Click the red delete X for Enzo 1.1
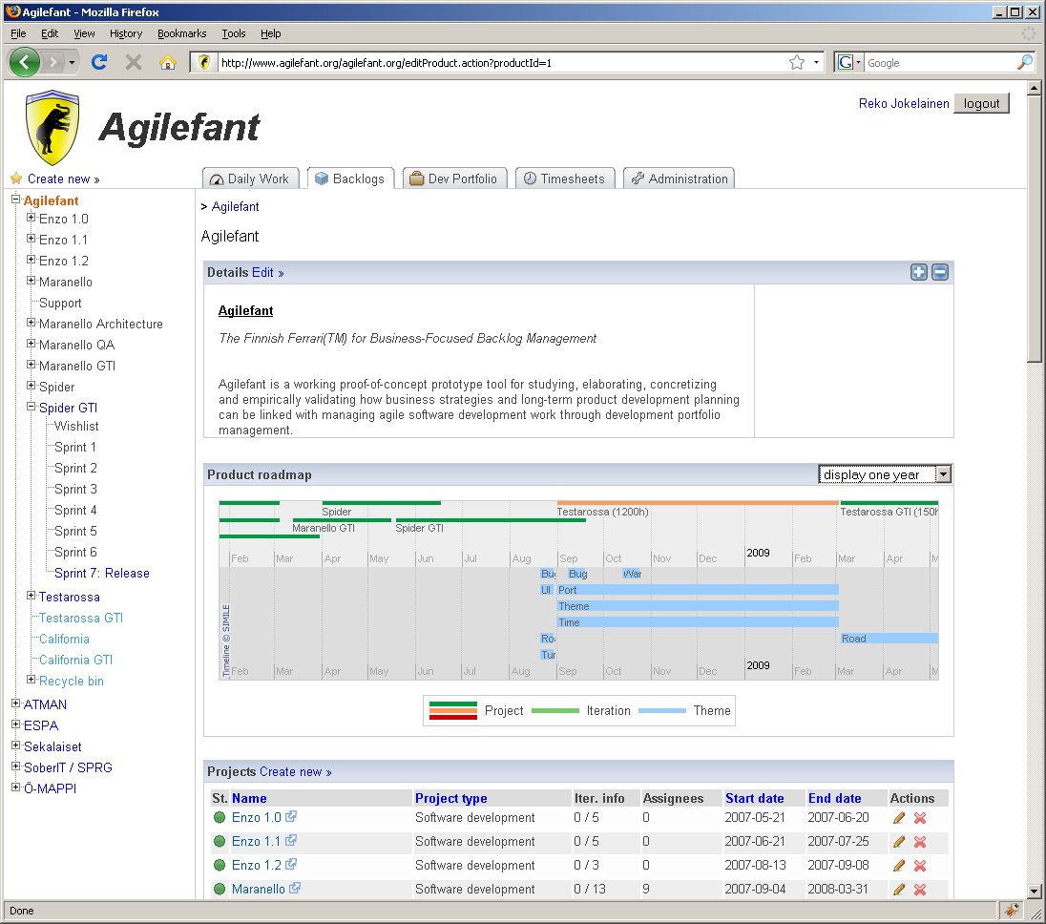1046x924 pixels. click(x=920, y=842)
